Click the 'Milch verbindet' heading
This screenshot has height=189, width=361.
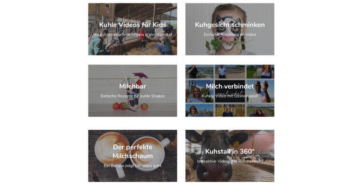(230, 86)
